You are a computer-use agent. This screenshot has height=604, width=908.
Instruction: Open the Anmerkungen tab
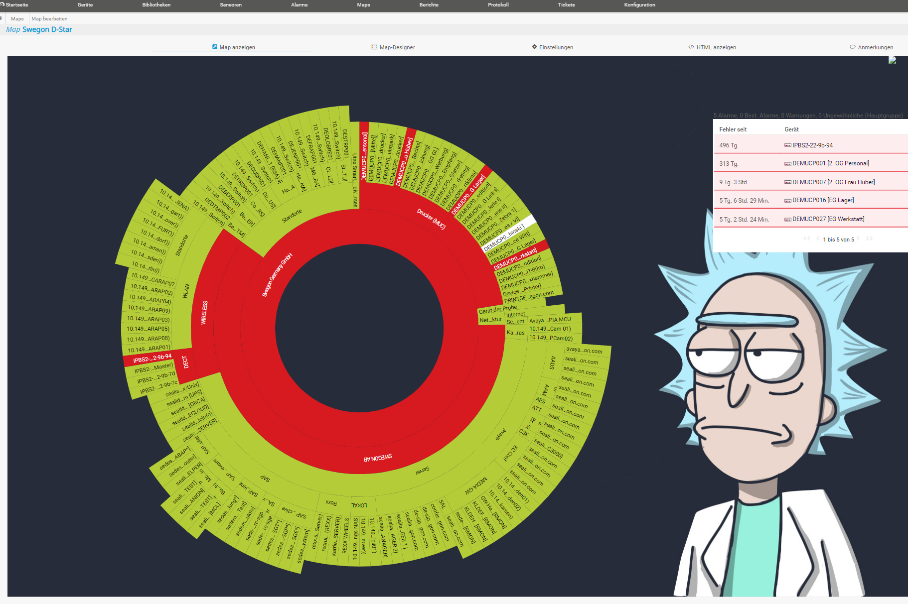click(x=872, y=47)
